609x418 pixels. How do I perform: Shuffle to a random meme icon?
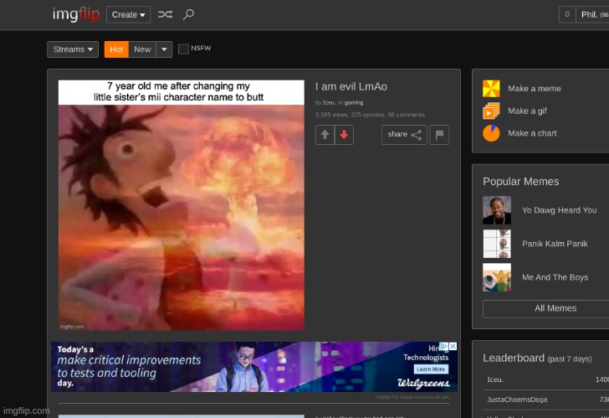click(x=165, y=15)
